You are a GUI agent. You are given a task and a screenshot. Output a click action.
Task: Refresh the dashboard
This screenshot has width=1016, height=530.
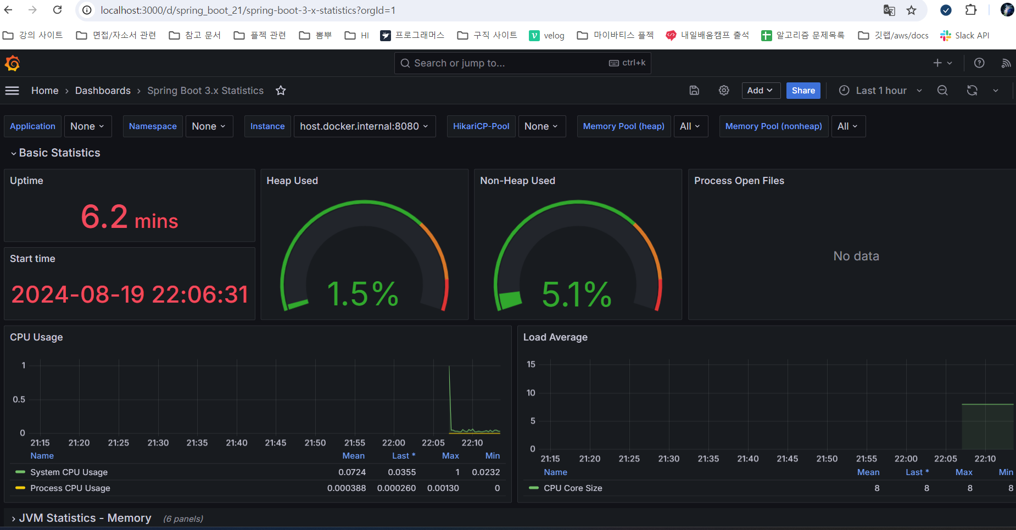972,91
